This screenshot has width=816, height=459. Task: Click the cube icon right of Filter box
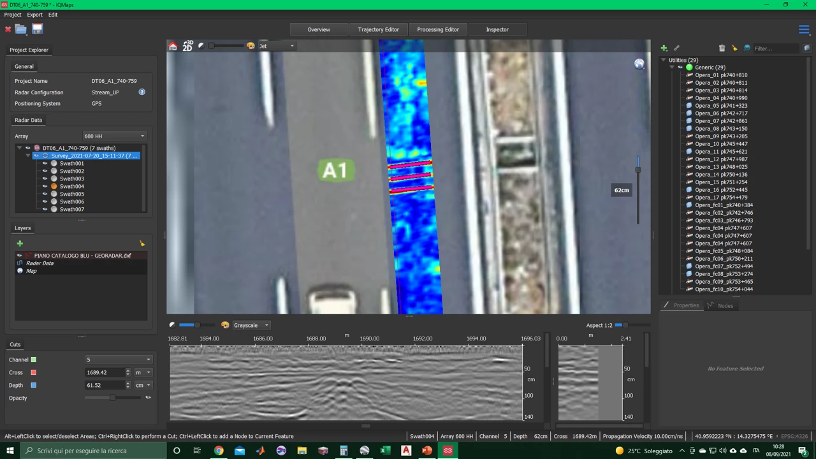806,48
